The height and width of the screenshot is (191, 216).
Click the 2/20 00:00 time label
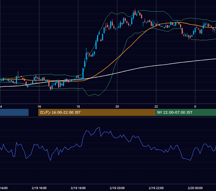(195, 188)
